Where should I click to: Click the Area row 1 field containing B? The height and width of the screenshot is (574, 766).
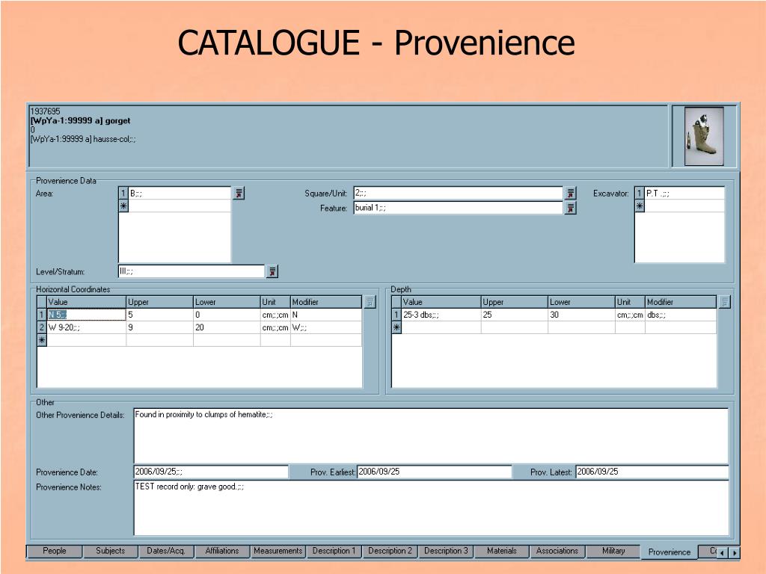click(x=180, y=194)
